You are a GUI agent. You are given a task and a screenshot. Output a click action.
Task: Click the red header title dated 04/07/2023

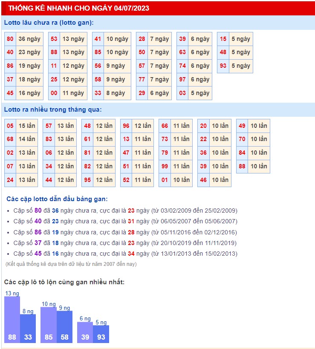[x=79, y=9]
